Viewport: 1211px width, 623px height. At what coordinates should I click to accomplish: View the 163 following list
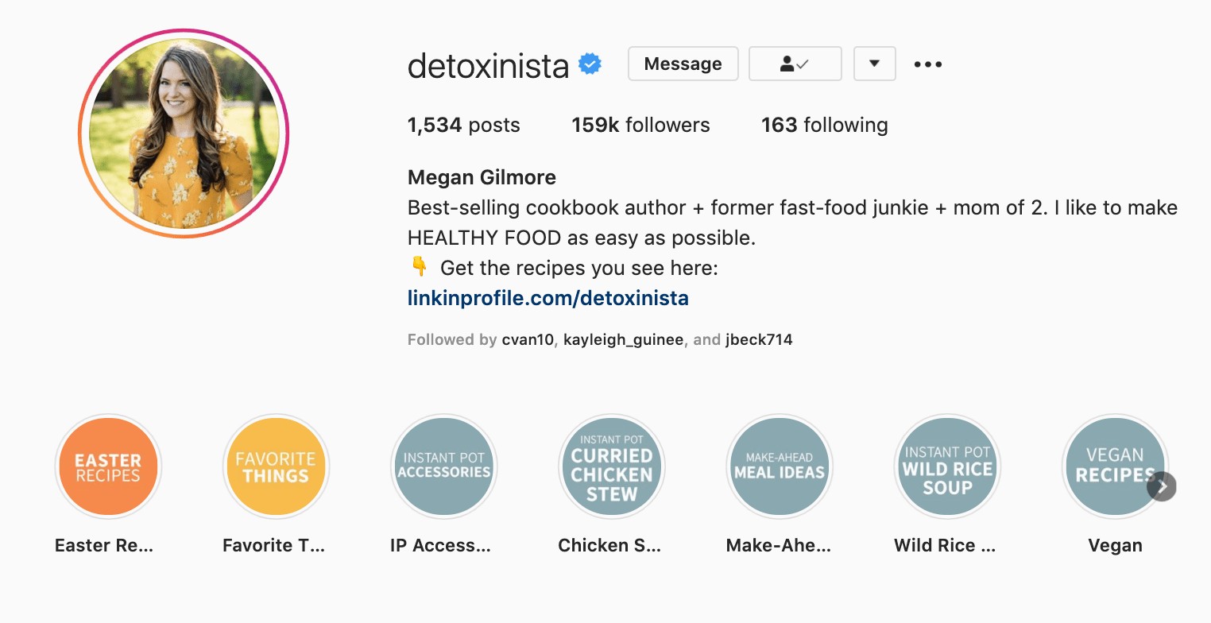(824, 125)
